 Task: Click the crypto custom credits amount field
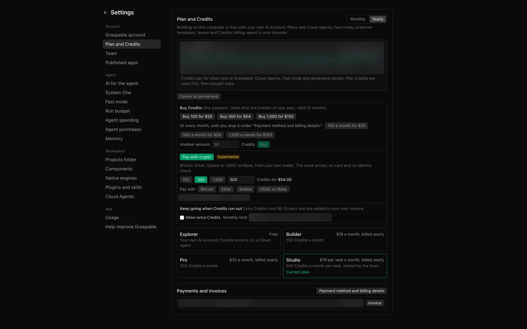coord(241,180)
